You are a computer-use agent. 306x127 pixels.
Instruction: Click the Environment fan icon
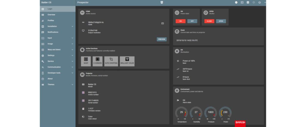click(x=177, y=90)
